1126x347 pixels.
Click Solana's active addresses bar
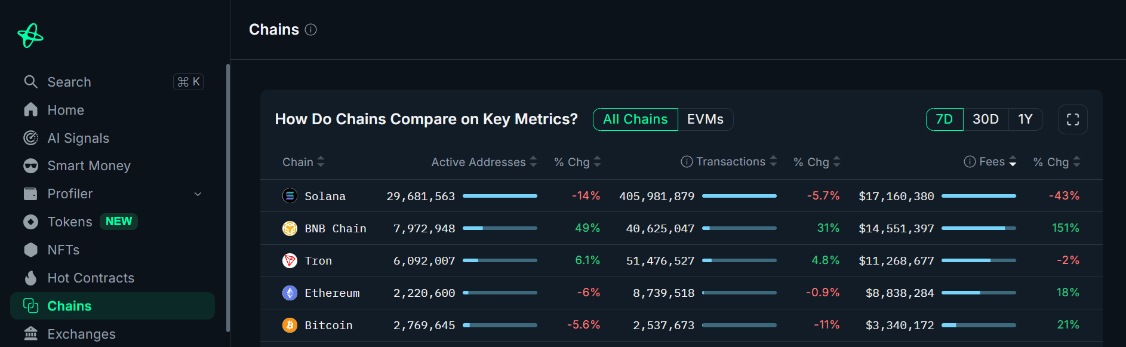tap(500, 196)
